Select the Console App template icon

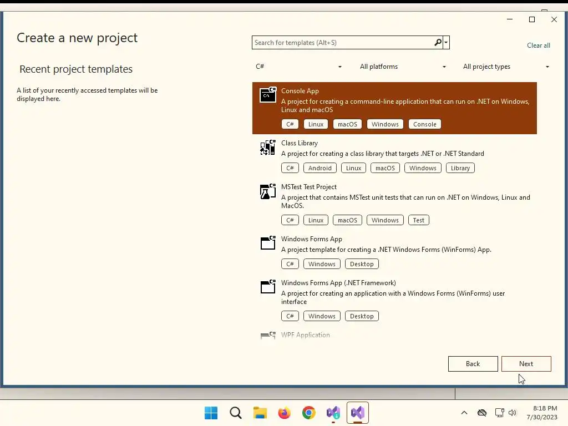[268, 95]
